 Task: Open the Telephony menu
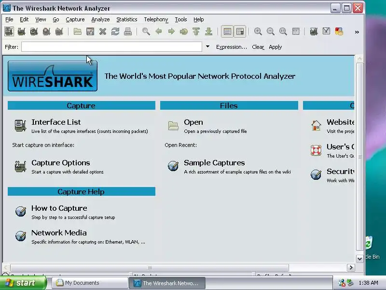point(156,19)
